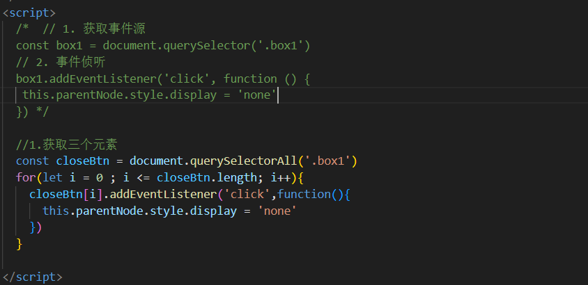The image size is (588, 285).
Task: Click the 'for' keyword
Action: (26, 177)
